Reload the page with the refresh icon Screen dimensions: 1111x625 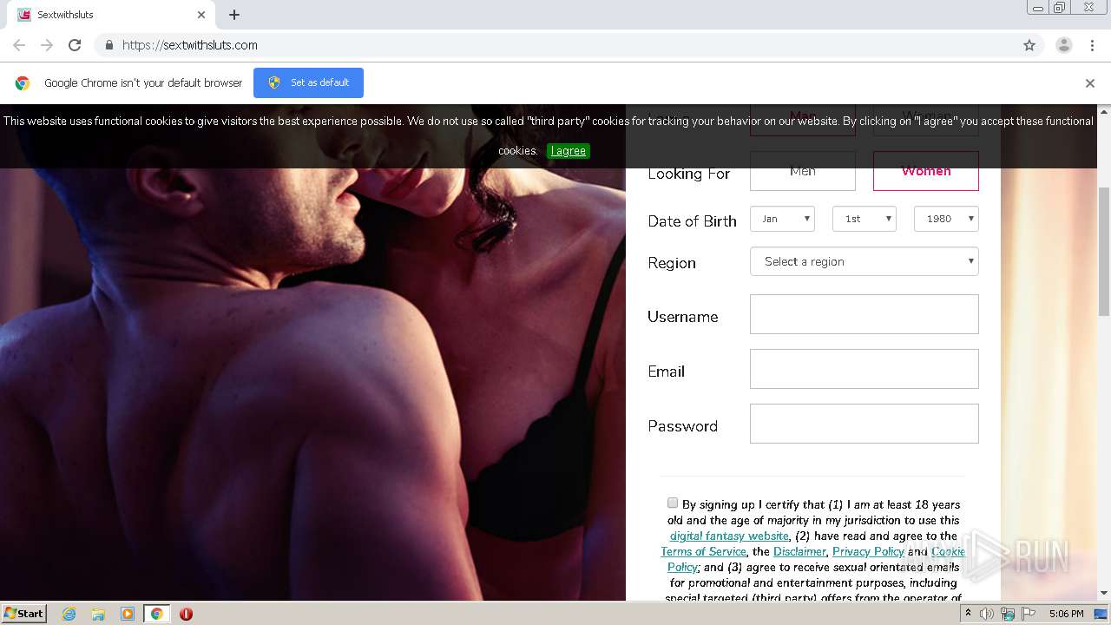coord(75,45)
